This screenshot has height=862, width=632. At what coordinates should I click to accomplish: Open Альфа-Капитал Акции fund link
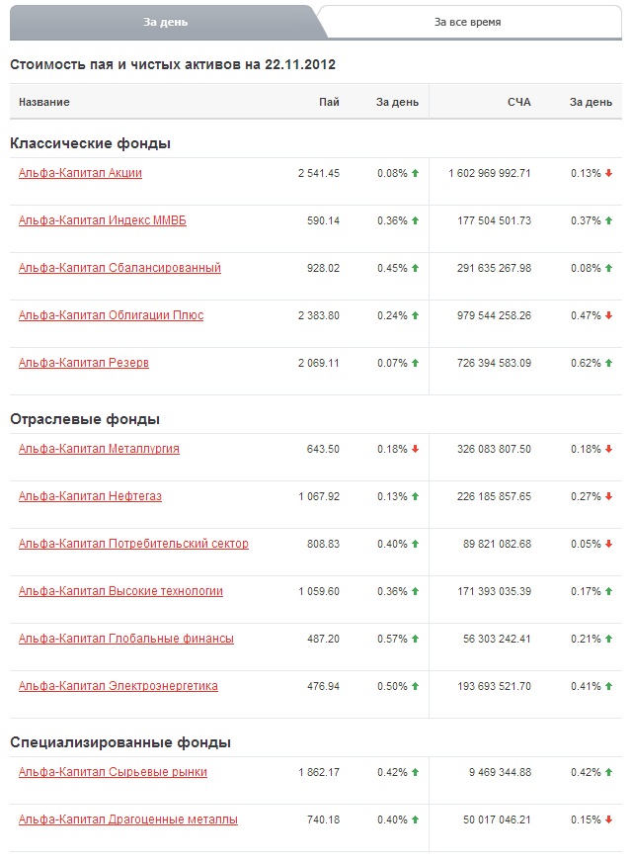[80, 173]
